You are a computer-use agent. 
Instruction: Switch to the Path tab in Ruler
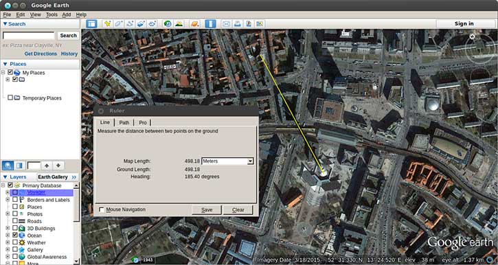124,122
